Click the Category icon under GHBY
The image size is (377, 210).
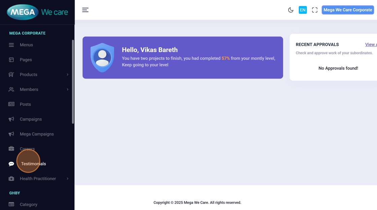pos(11,204)
